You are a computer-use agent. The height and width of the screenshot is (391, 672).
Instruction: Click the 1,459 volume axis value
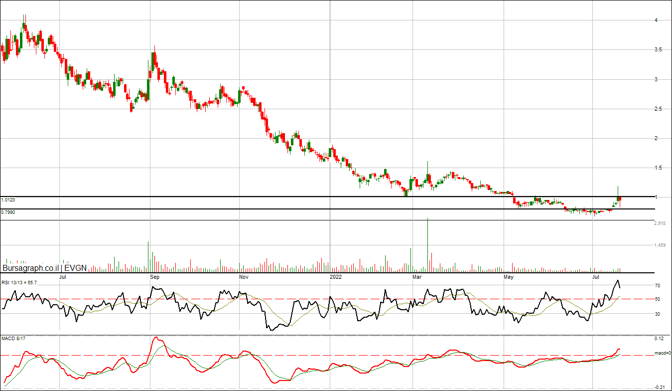pyautogui.click(x=660, y=245)
